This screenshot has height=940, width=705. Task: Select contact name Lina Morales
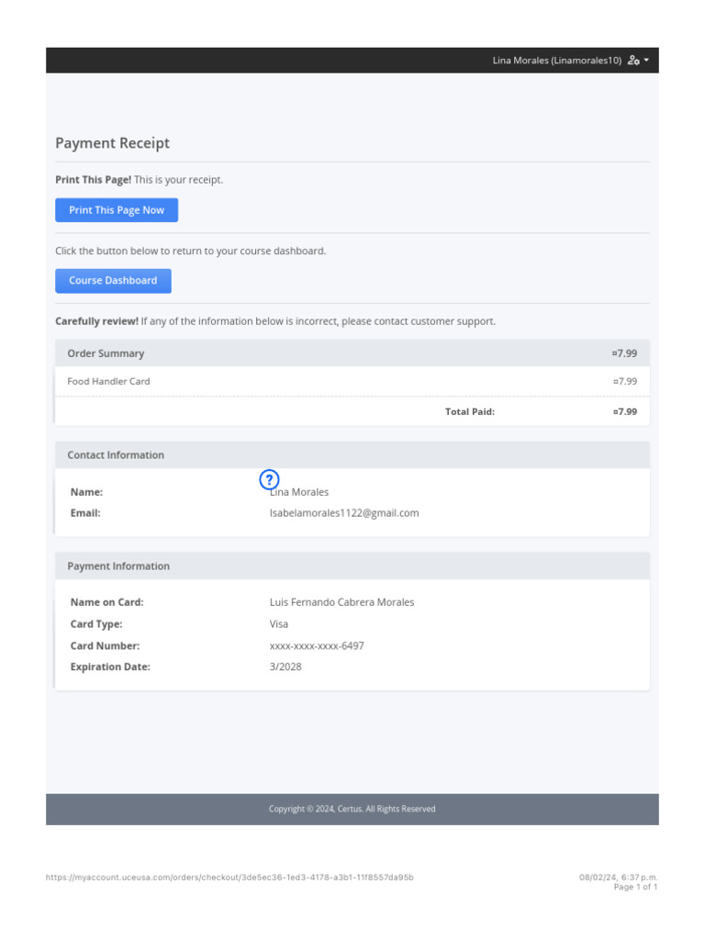[299, 492]
